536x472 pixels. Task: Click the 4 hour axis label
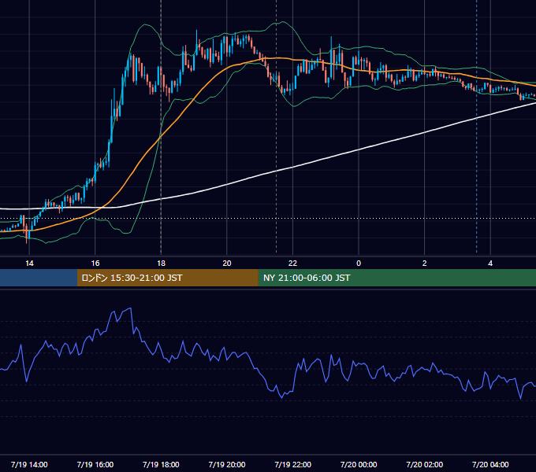coord(490,264)
